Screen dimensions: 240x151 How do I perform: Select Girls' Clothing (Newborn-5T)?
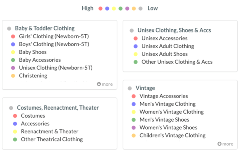(54, 36)
